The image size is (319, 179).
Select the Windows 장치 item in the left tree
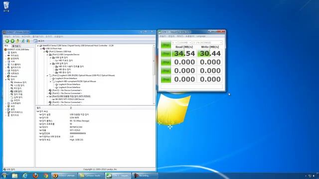pyautogui.click(x=20, y=83)
